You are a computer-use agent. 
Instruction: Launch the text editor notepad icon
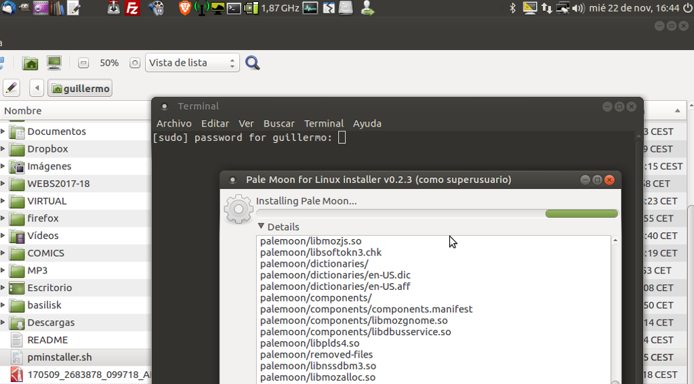point(73,8)
